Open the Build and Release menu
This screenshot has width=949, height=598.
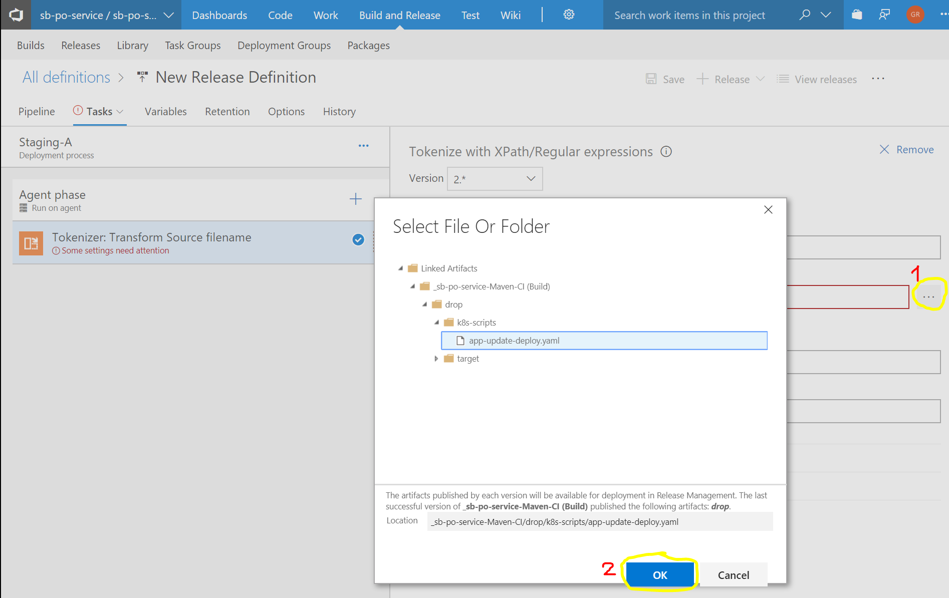click(399, 15)
